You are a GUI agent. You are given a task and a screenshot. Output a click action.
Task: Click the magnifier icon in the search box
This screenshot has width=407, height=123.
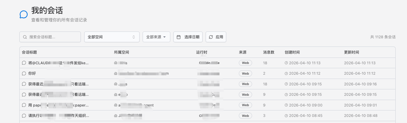(25, 37)
